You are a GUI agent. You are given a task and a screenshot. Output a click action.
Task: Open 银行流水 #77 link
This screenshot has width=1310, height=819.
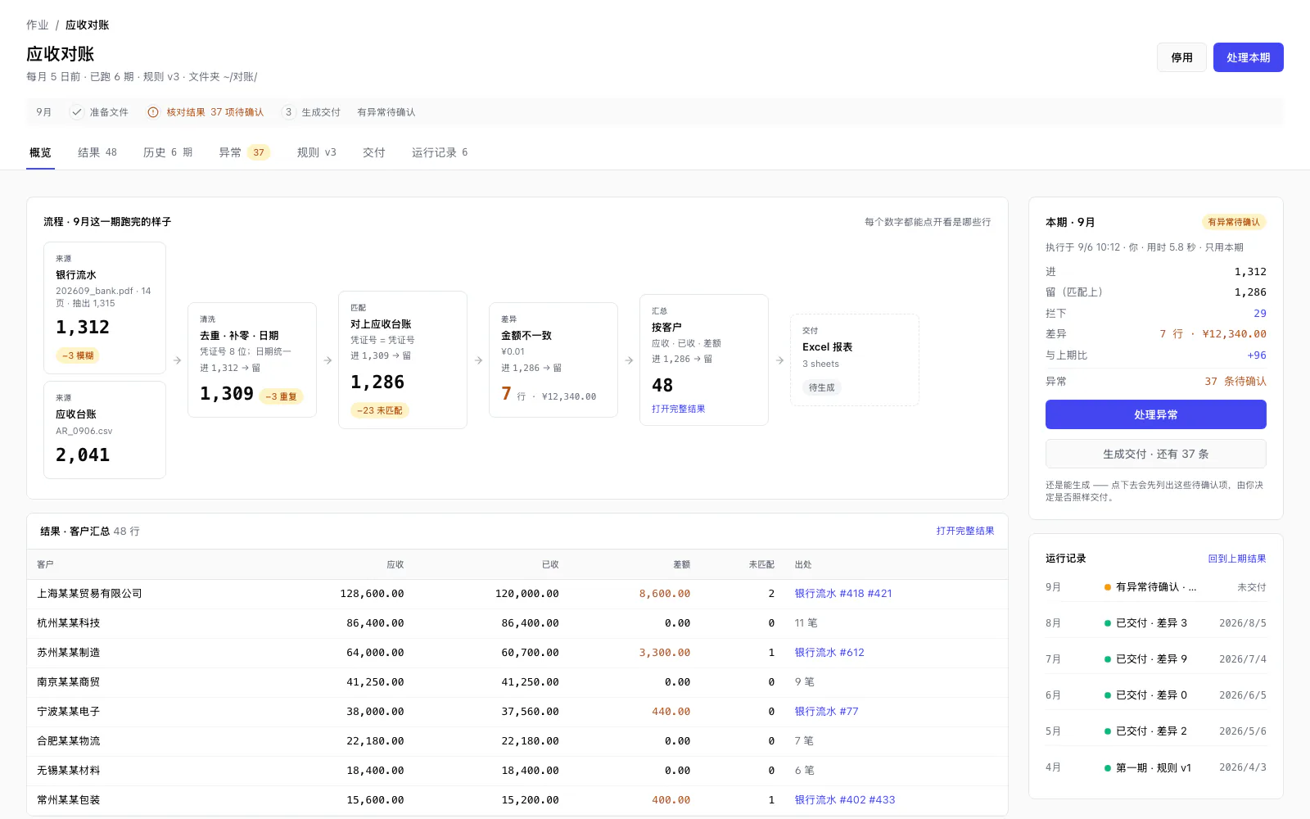tap(826, 712)
